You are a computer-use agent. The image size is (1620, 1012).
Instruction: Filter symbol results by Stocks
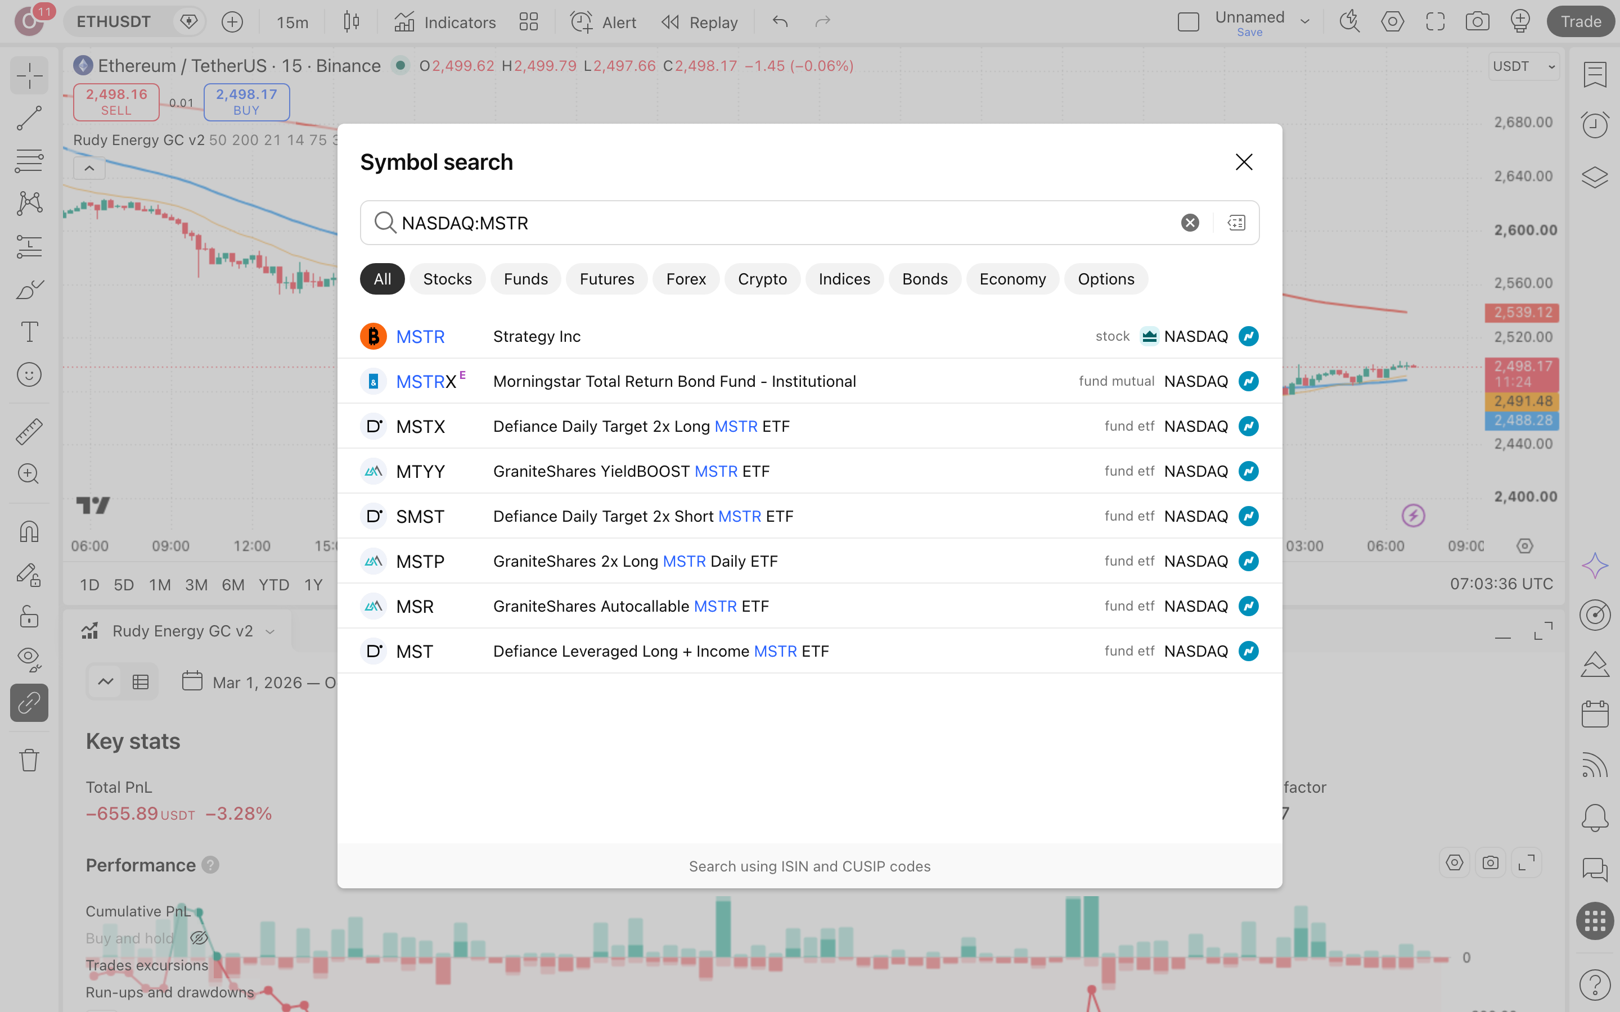[447, 279]
